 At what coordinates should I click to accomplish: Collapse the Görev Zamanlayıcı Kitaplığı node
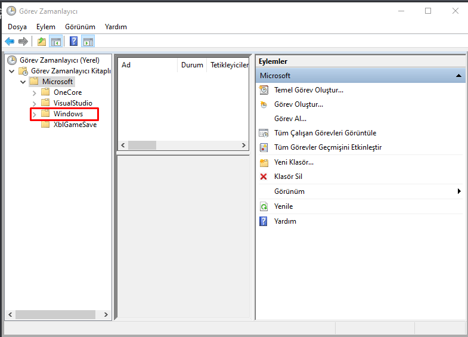(12, 72)
